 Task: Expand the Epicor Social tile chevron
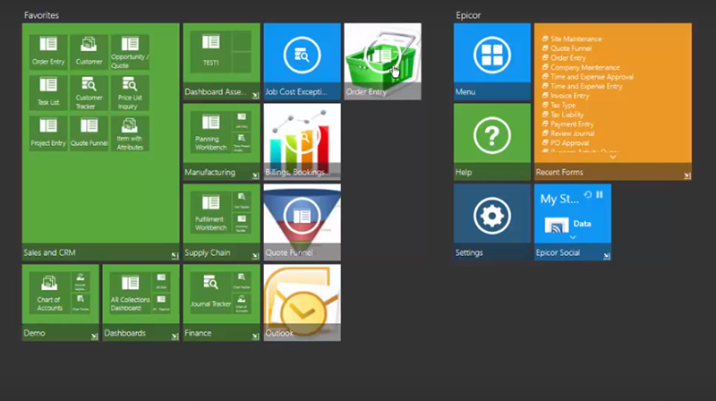pyautogui.click(x=573, y=237)
